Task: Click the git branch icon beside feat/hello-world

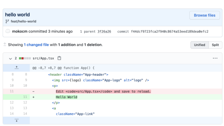Action: (7, 21)
